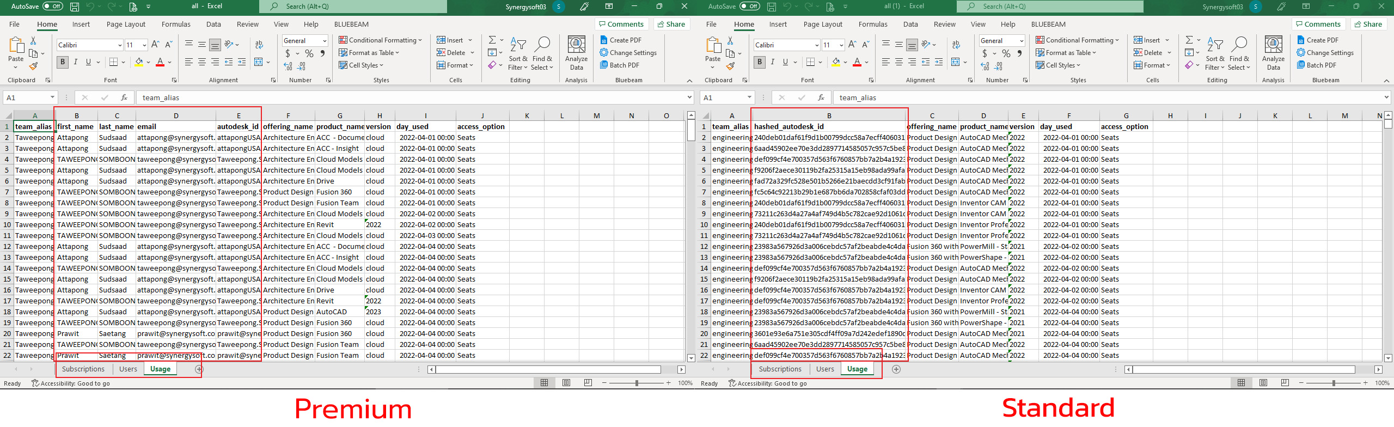This screenshot has height=427, width=1394.
Task: Click zoom slider in left window status bar
Action: [x=636, y=383]
